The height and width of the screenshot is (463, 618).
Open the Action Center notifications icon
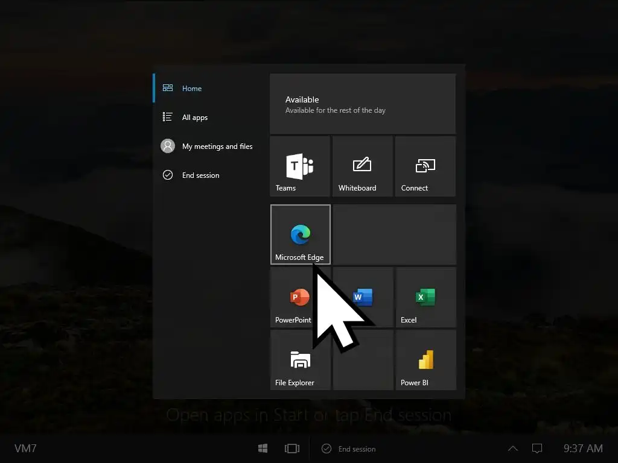point(537,449)
